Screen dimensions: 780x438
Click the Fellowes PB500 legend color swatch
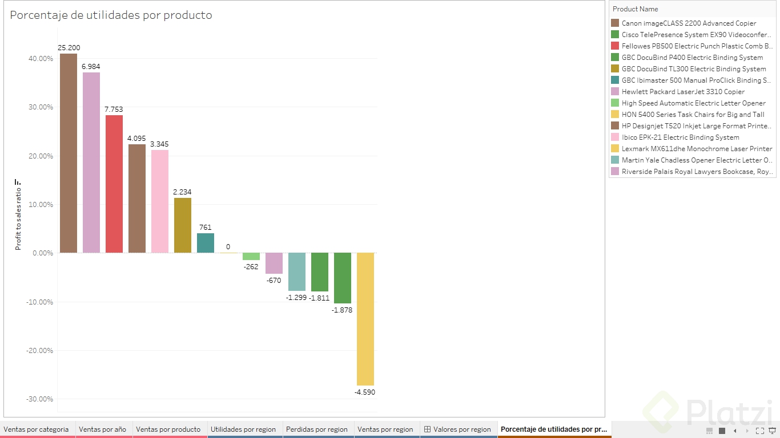[x=615, y=46]
